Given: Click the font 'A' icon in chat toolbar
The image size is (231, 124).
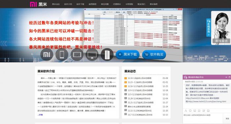Looking at the screenshot, I should tap(186, 110).
